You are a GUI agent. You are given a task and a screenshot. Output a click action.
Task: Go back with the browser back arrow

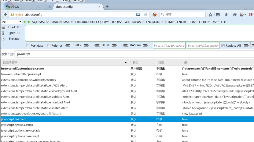coord(6,15)
